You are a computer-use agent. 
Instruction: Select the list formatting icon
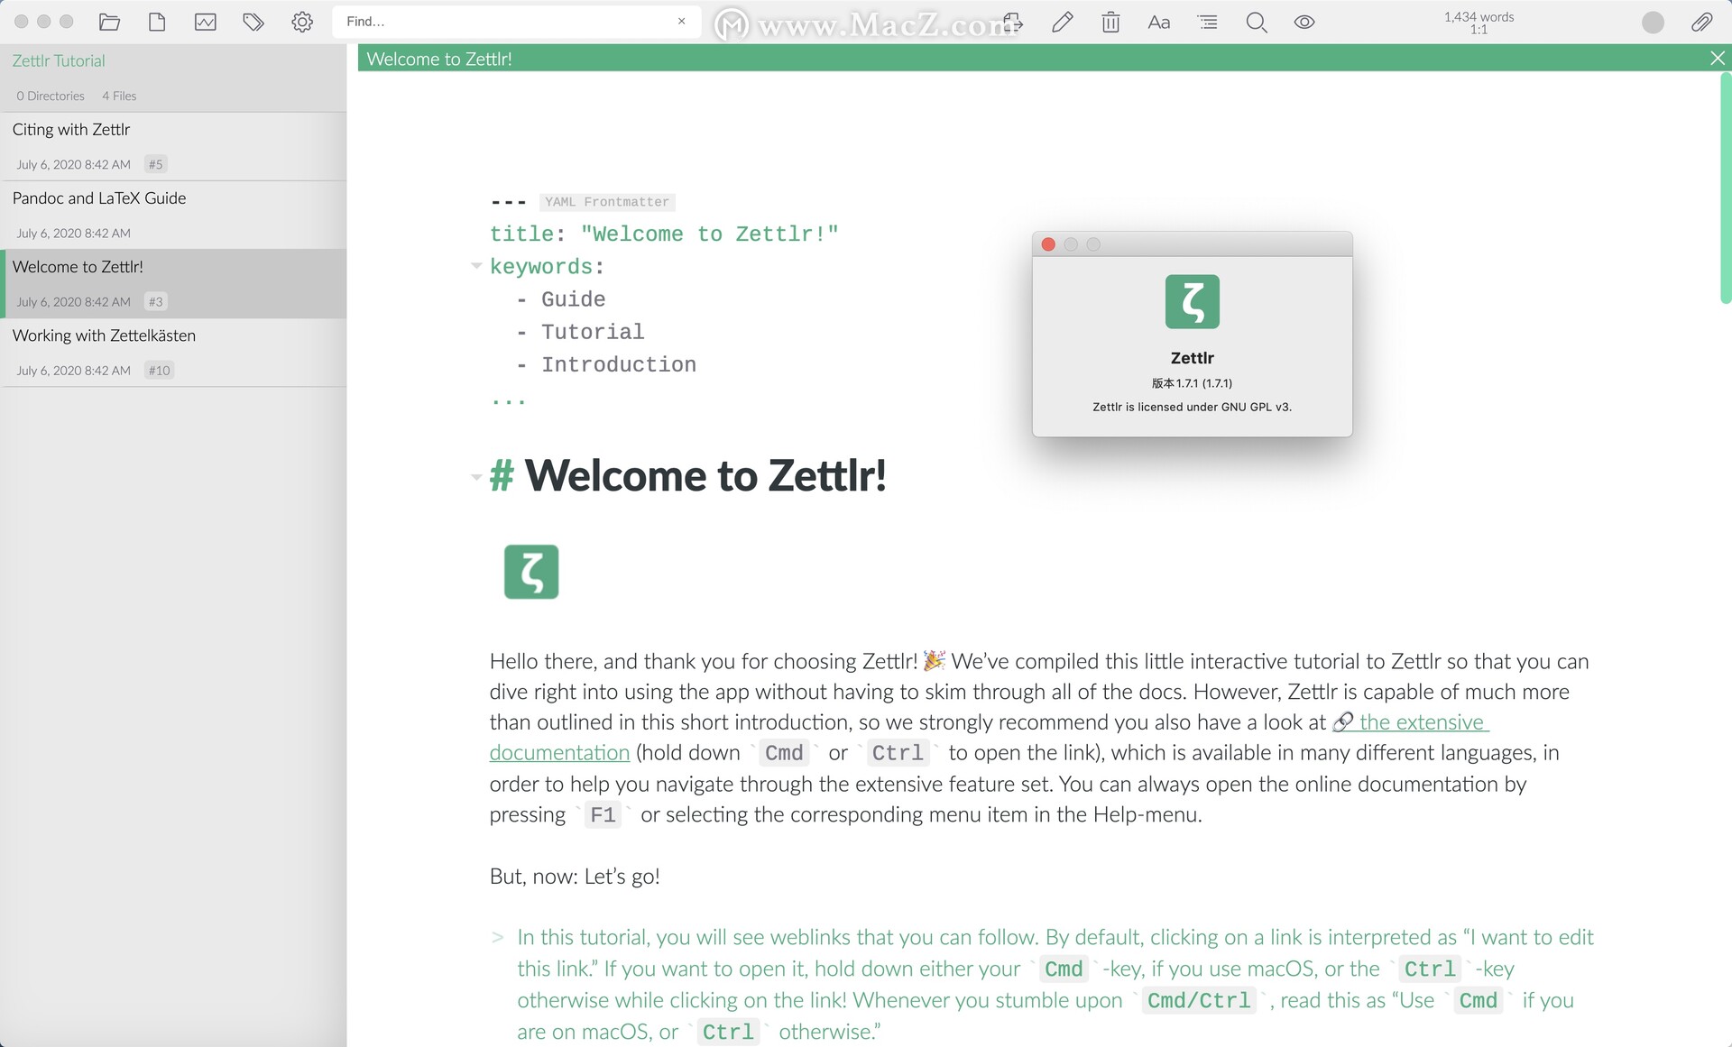tap(1209, 23)
